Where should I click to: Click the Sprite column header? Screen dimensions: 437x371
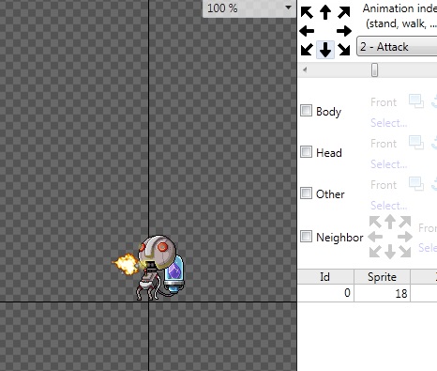coord(382,277)
